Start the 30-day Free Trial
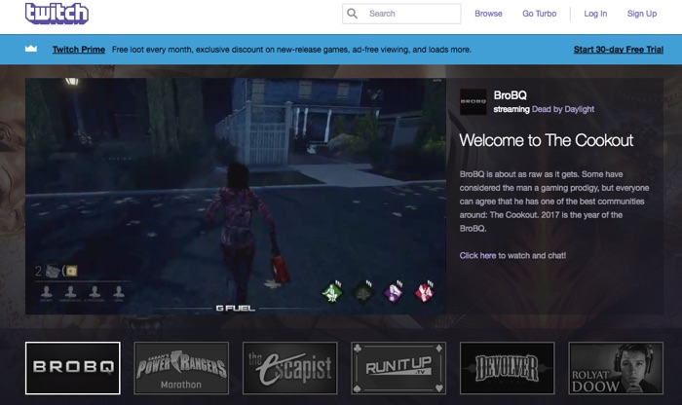 619,50
